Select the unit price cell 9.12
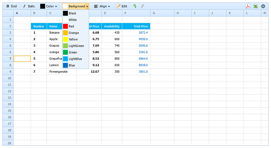 pyautogui.click(x=95, y=65)
